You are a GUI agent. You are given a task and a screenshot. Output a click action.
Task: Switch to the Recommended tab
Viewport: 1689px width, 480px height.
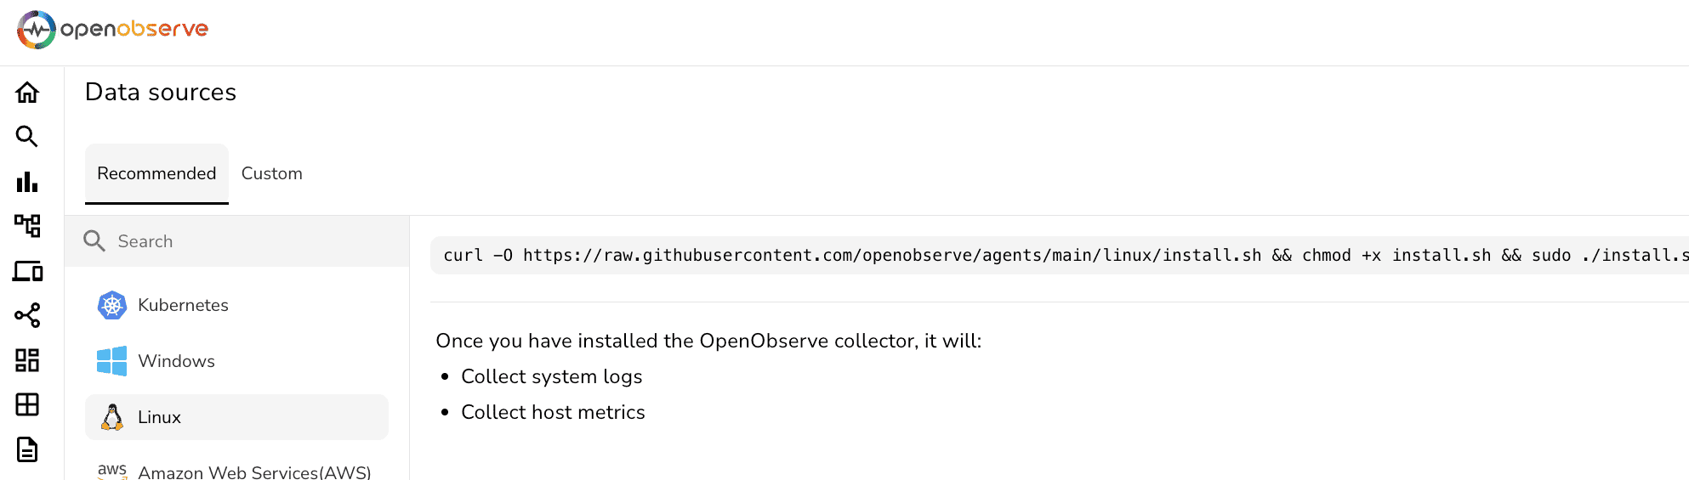click(x=156, y=173)
